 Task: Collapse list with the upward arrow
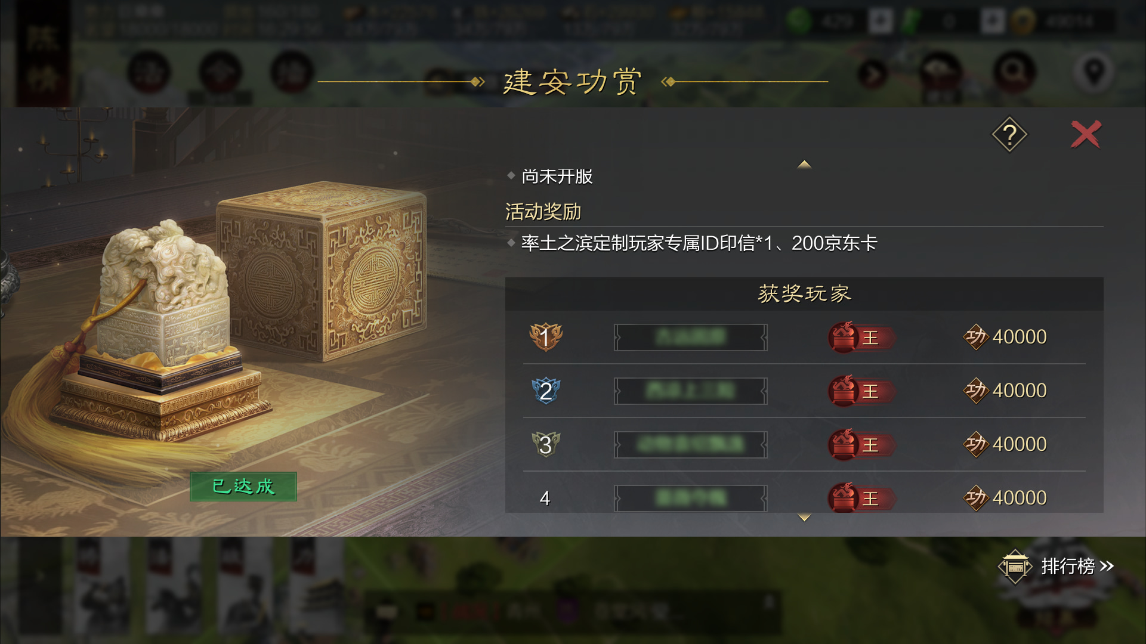[x=804, y=164]
